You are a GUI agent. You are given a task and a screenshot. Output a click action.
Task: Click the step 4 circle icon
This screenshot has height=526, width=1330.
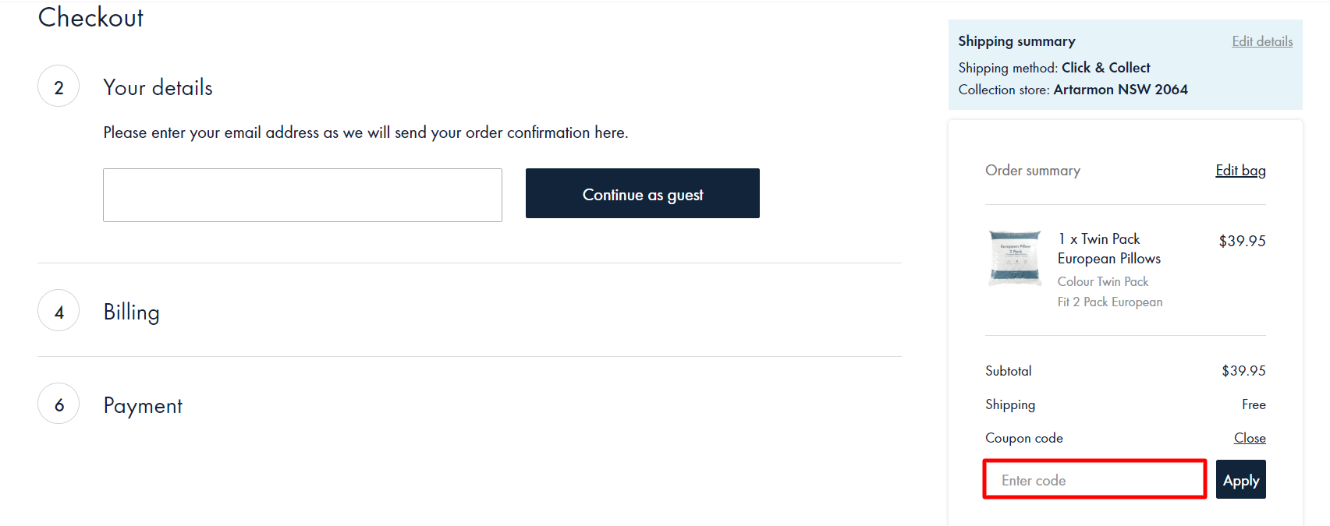(59, 311)
